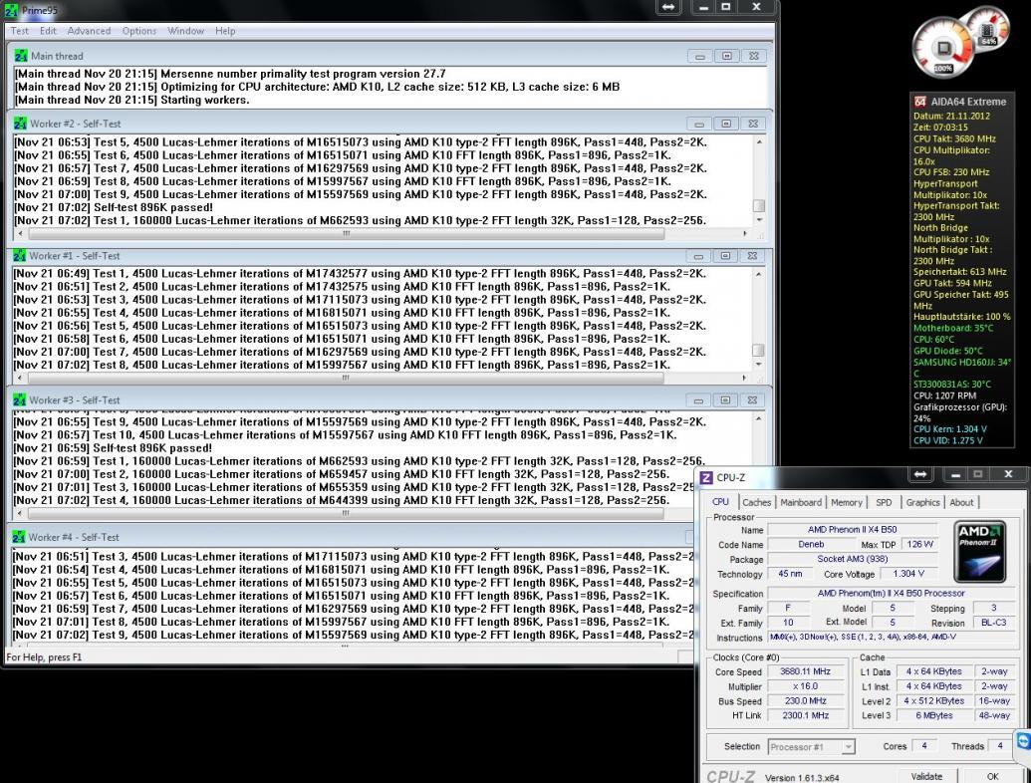Open the Help menu in Prime95
The height and width of the screenshot is (783, 1031).
coord(225,31)
